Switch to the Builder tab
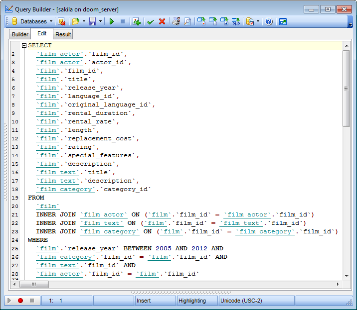Viewport: 357px width, 310px height. point(20,34)
